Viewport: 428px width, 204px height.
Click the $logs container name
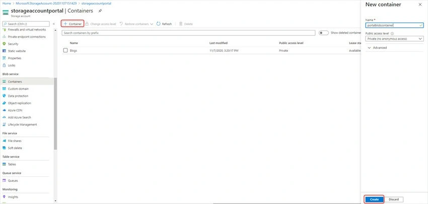click(73, 51)
